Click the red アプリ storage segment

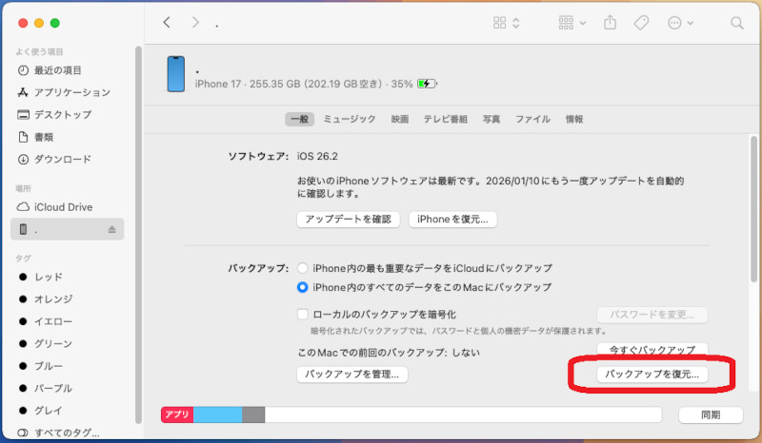click(177, 414)
